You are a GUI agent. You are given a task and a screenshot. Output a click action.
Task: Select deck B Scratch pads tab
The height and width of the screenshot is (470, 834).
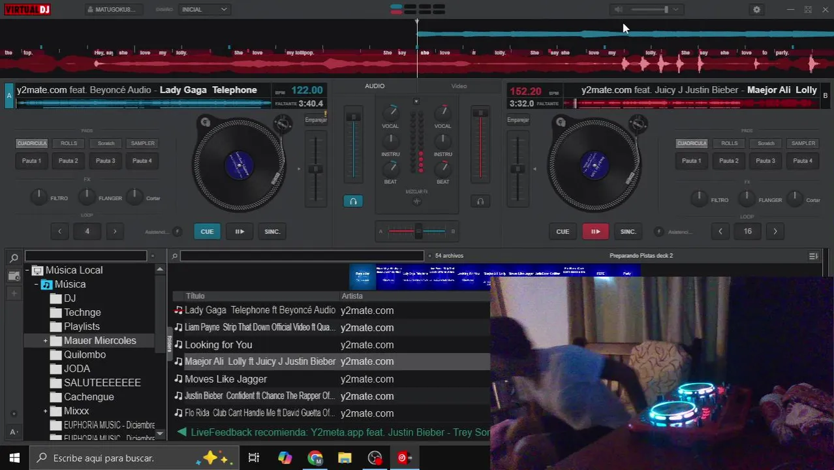click(x=766, y=144)
